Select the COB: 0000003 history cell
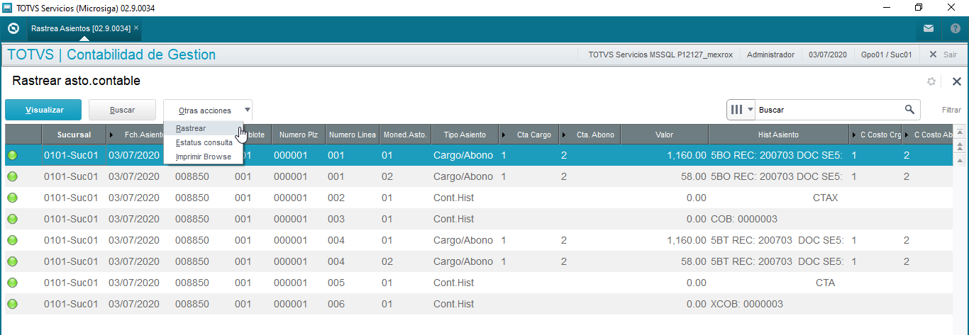This screenshot has width=969, height=335. tap(778, 219)
